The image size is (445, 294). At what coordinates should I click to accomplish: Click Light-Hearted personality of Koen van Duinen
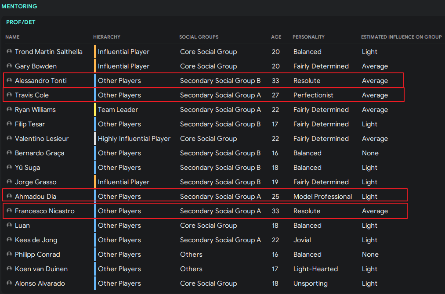pos(315,269)
